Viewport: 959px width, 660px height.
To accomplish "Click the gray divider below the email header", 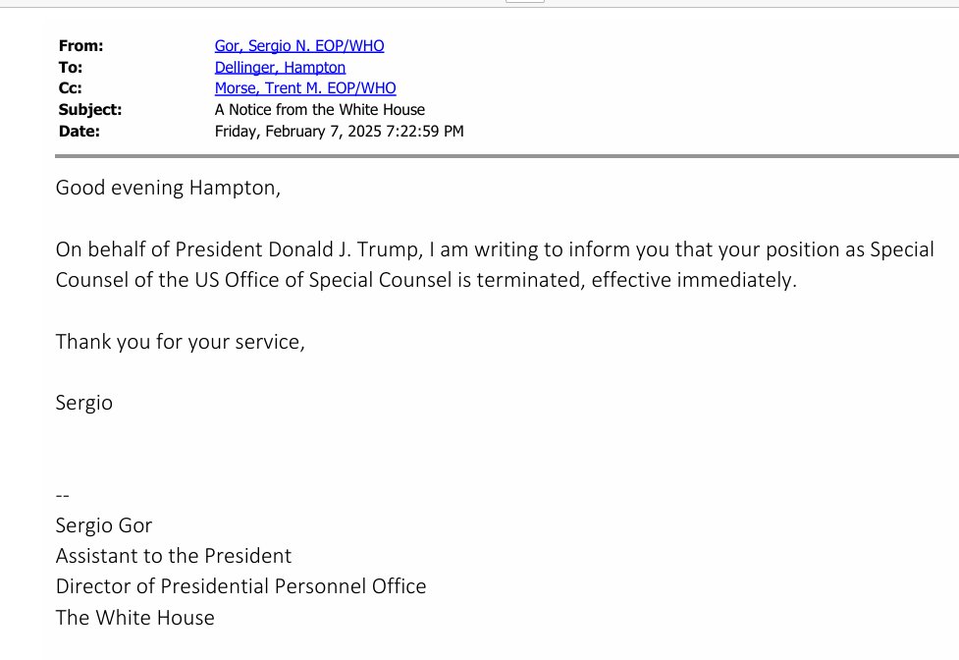I will (x=506, y=155).
